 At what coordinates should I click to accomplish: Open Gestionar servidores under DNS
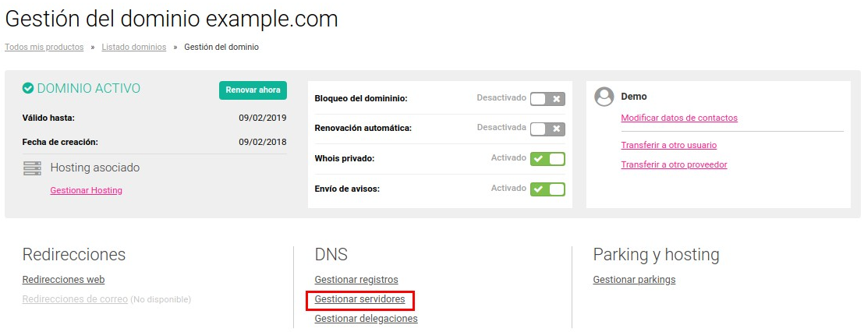pyautogui.click(x=359, y=299)
